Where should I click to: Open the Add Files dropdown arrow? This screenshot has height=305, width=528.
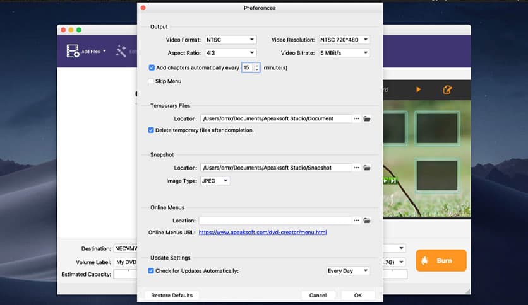coord(104,51)
